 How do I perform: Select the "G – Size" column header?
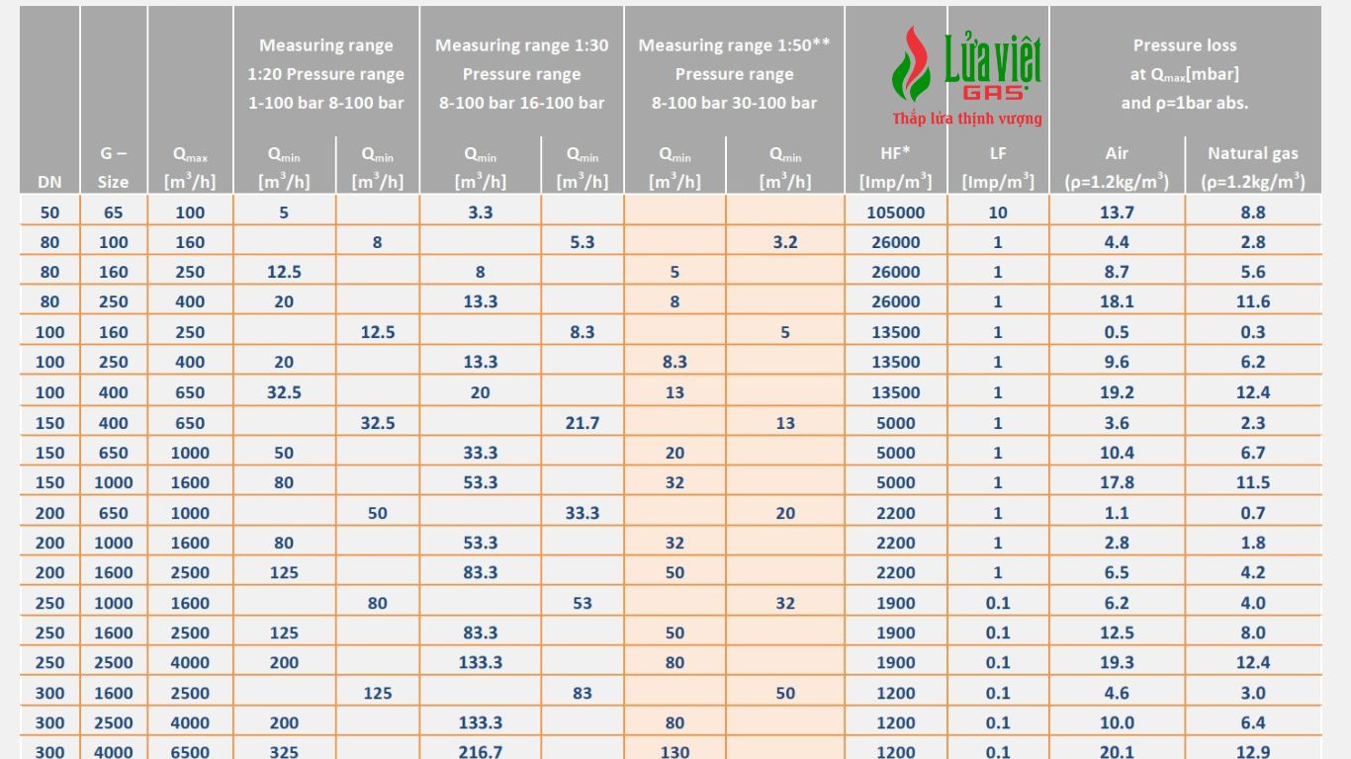(x=114, y=167)
